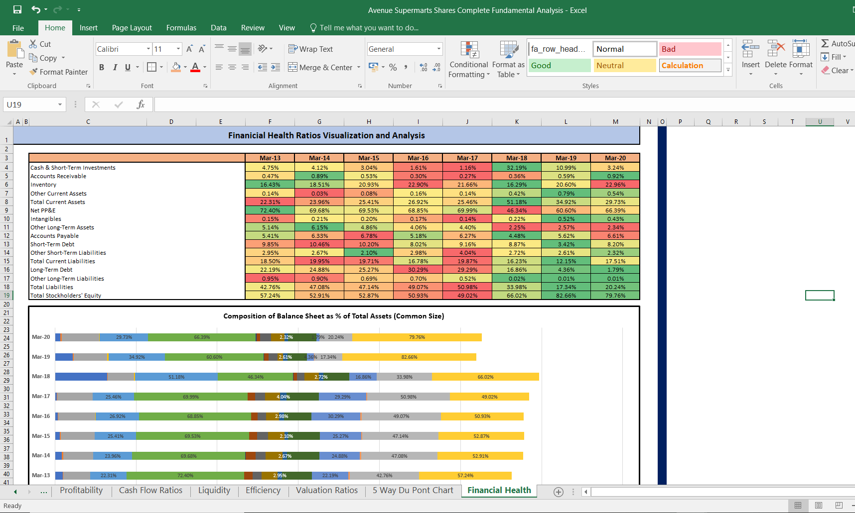Expand the Merge & Center dropdown arrow

pyautogui.click(x=359, y=67)
